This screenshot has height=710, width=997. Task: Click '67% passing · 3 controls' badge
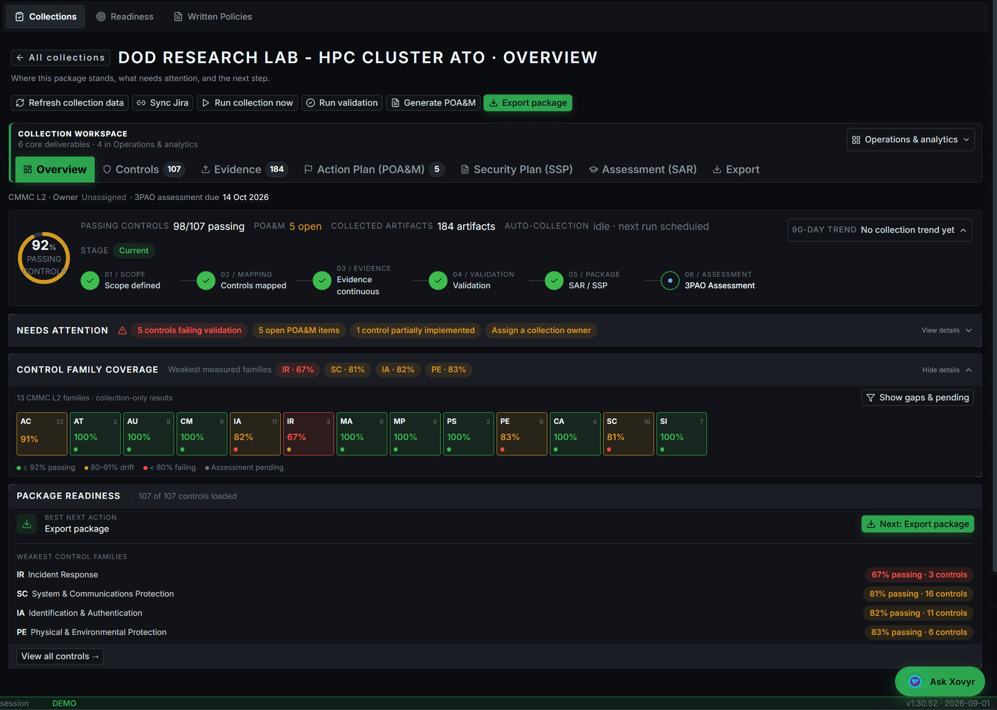pyautogui.click(x=919, y=575)
